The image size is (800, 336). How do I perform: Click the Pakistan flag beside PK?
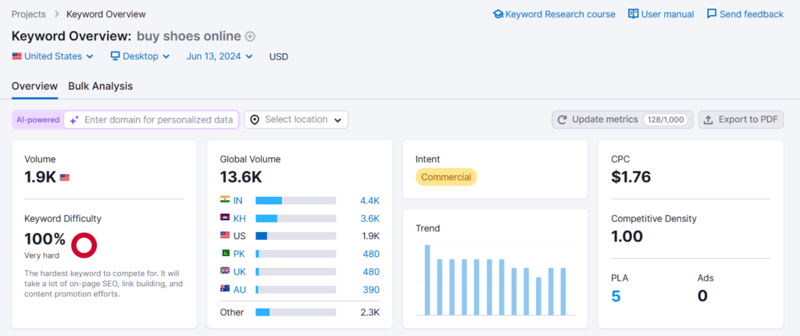[225, 254]
